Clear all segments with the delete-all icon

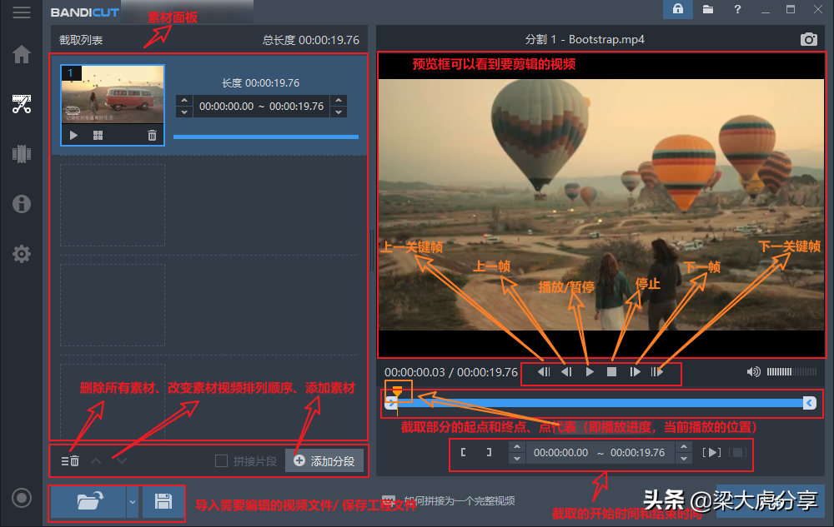pos(70,460)
